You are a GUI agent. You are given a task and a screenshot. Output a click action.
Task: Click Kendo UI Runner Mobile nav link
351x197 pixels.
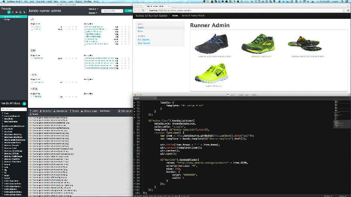(x=193, y=16)
